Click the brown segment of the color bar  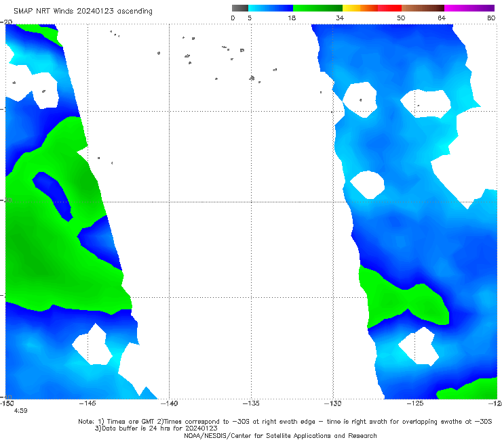tap(423, 8)
